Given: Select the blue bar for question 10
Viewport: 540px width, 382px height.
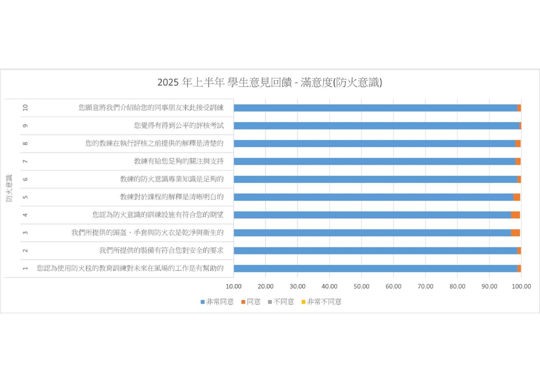Looking at the screenshot, I should [375, 108].
